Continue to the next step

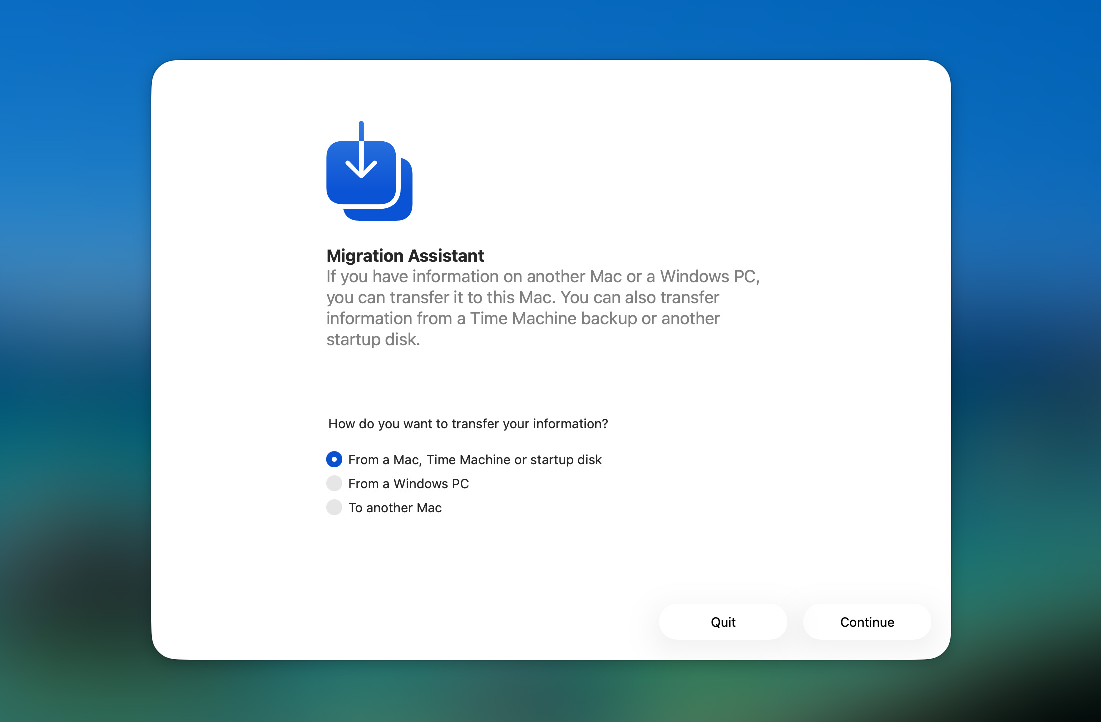pos(867,622)
